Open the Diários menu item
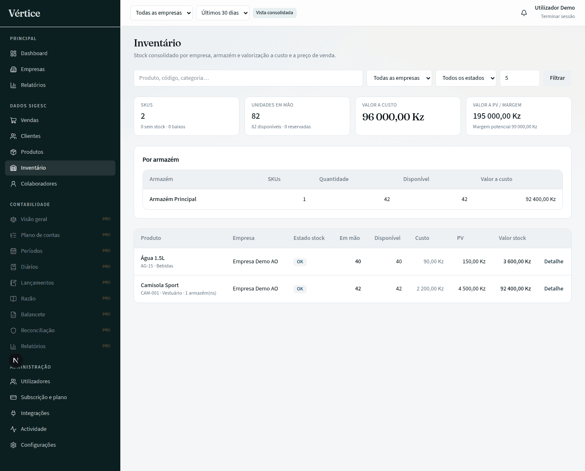Viewport: 585px width, 471px height. [x=60, y=267]
